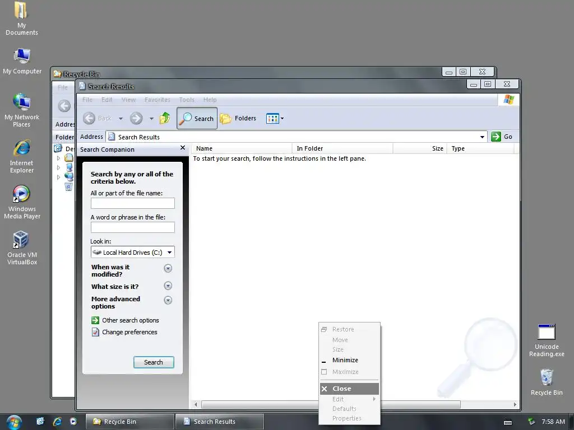Click the Recycle Bin title bar icon
574x430 pixels.
[58, 74]
